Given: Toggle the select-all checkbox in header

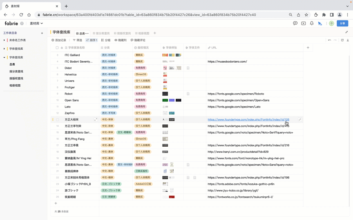Looking at the screenshot, I should click(57, 48).
